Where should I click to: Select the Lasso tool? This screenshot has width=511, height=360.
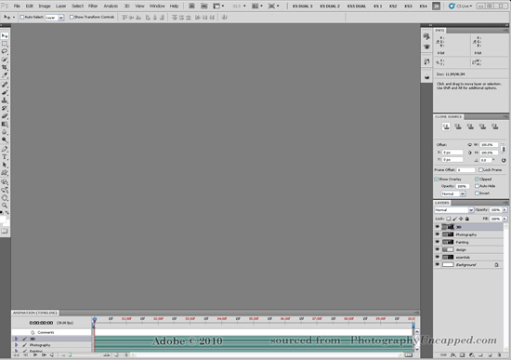(x=5, y=51)
